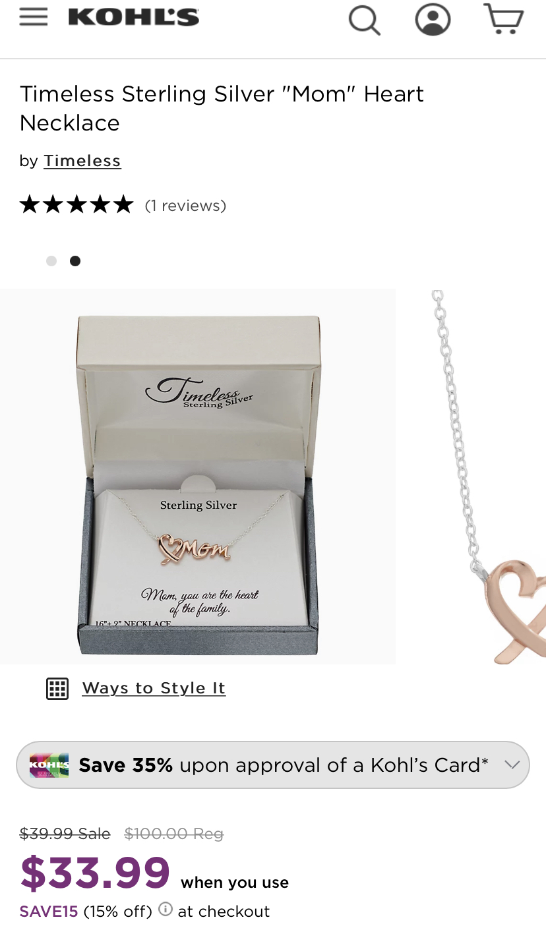The height and width of the screenshot is (930, 546).
Task: Click the $33.99 sale price
Action: coord(95,873)
